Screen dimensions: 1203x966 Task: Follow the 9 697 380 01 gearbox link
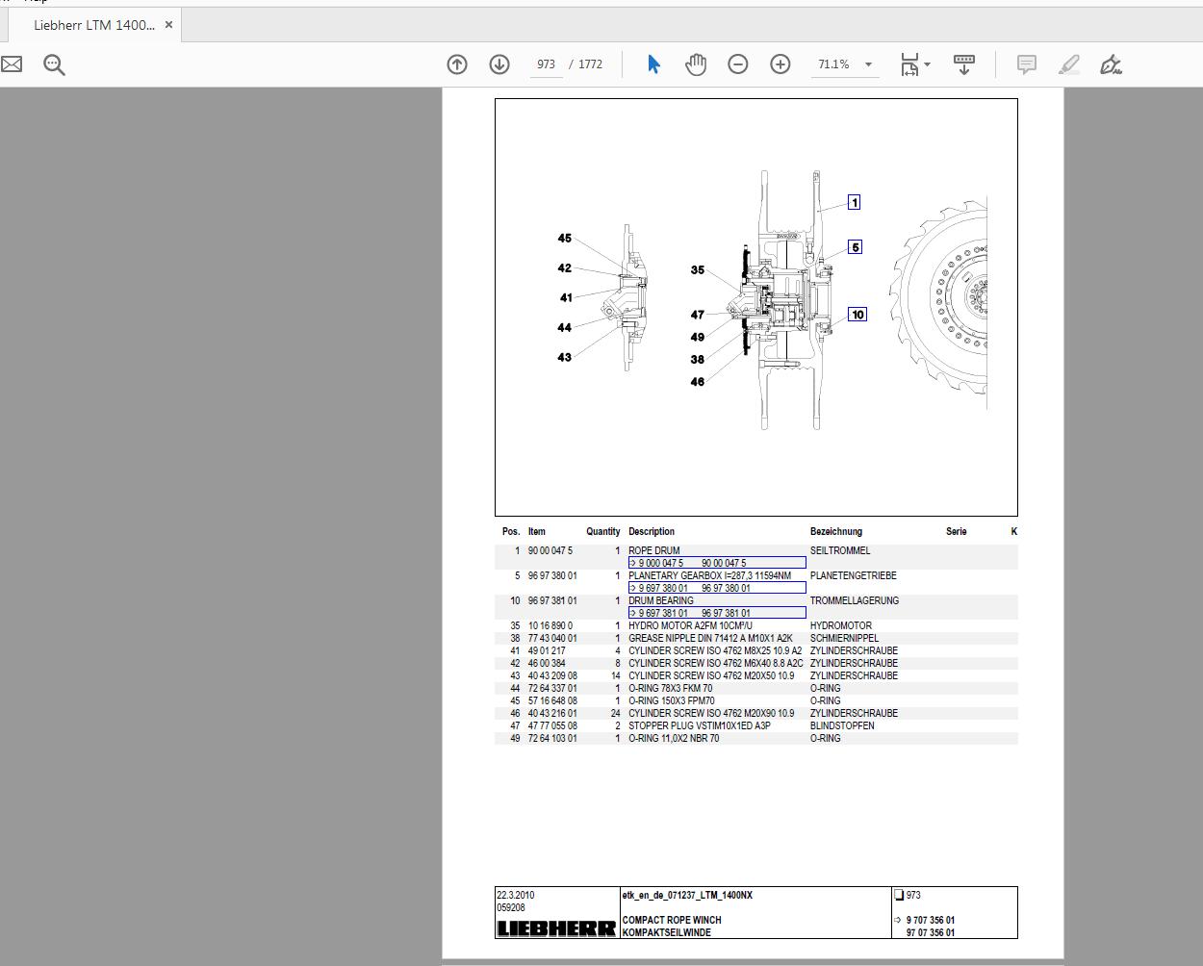[x=717, y=588]
